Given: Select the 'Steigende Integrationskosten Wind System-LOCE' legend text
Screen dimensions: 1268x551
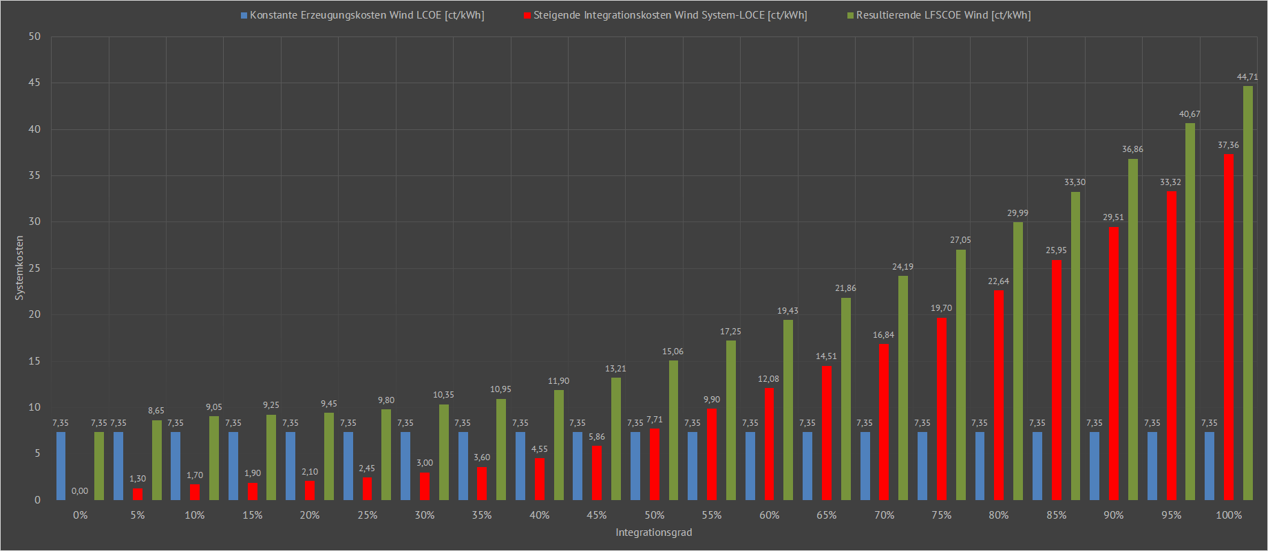Looking at the screenshot, I should click(670, 15).
